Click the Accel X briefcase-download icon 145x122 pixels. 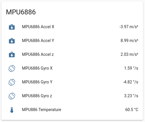click(12, 27)
